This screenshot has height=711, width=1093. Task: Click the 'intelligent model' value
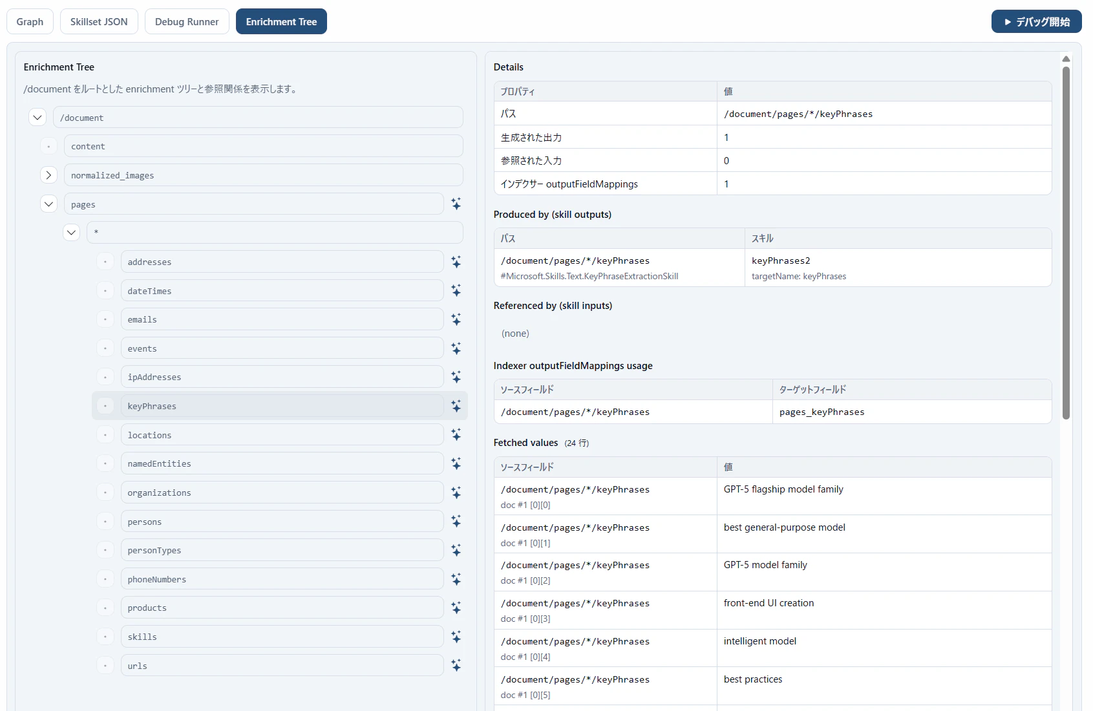[x=759, y=641]
